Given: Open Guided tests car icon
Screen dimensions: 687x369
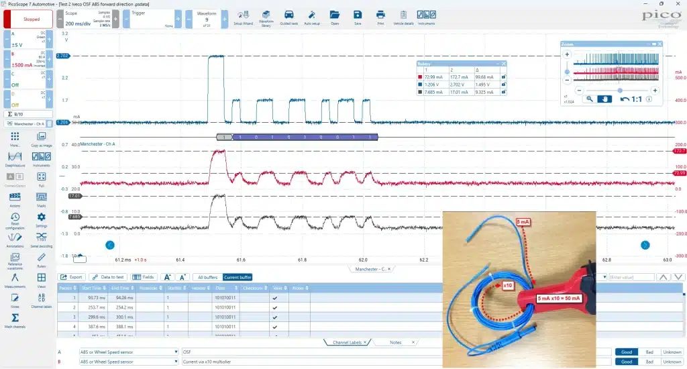Looking at the screenshot, I should point(288,17).
